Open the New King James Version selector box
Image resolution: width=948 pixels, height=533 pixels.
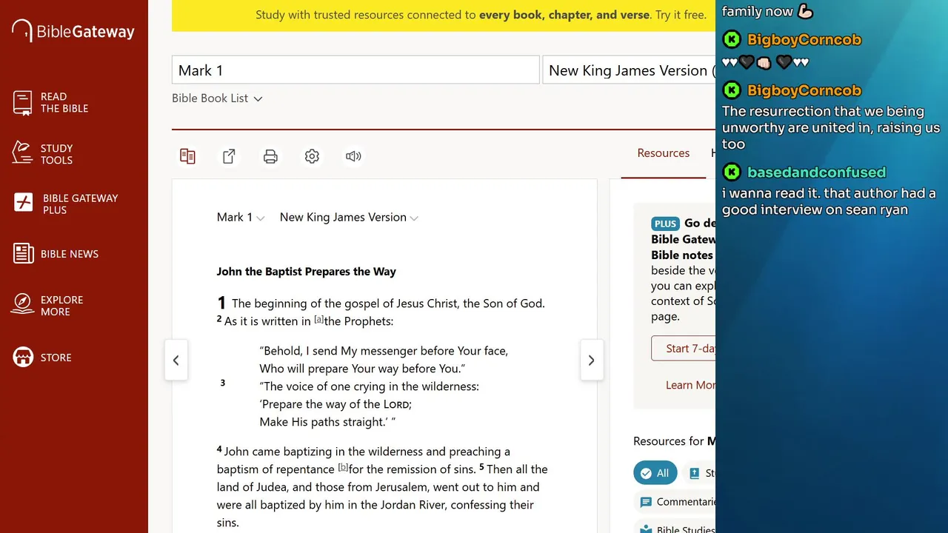tap(630, 70)
